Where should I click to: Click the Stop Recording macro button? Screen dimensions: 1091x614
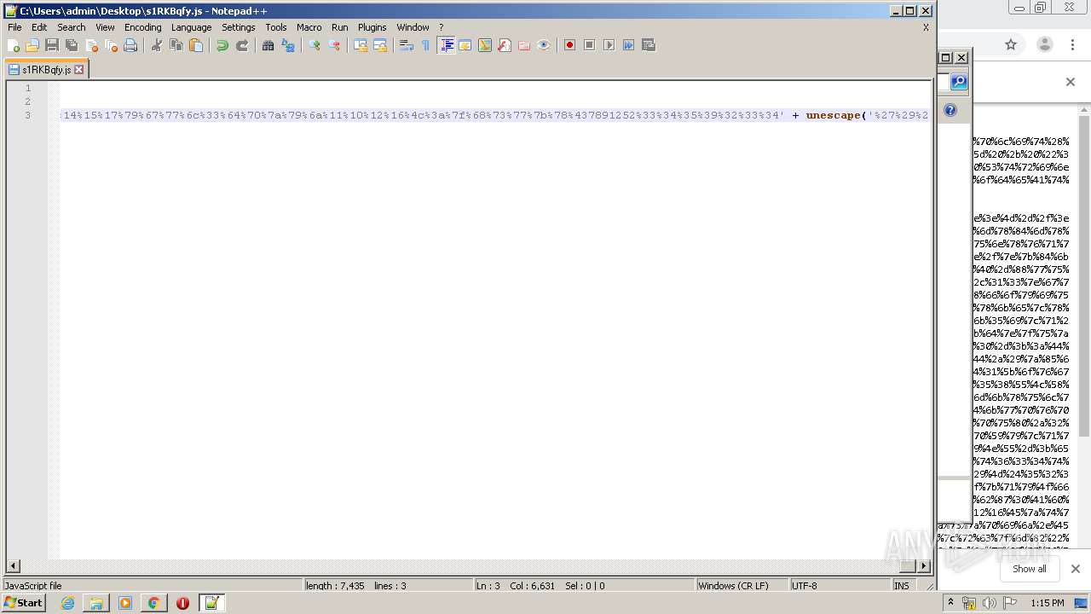click(589, 45)
